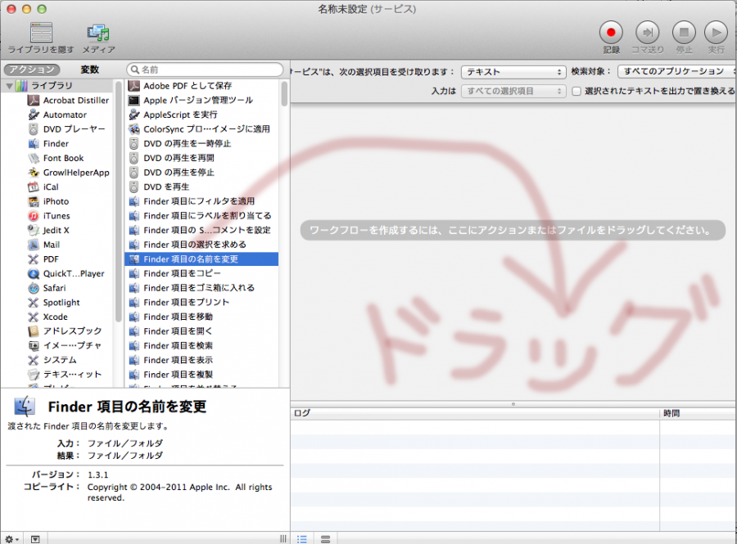Show the log list view at bottom
The width and height of the screenshot is (737, 544).
tap(302, 538)
